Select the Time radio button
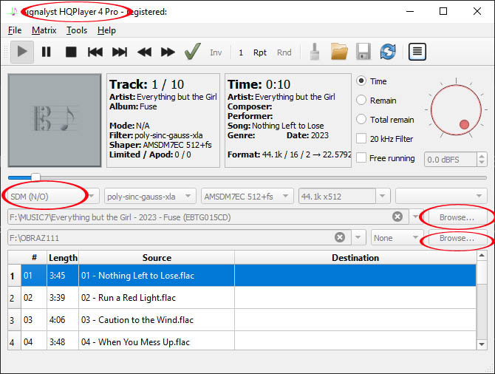This screenshot has height=374, width=495. click(x=361, y=81)
